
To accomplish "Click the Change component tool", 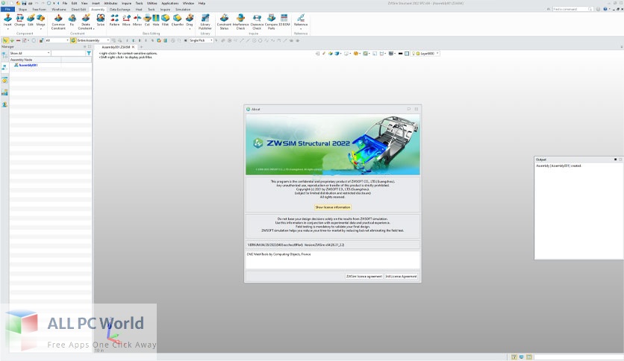I will click(19, 20).
